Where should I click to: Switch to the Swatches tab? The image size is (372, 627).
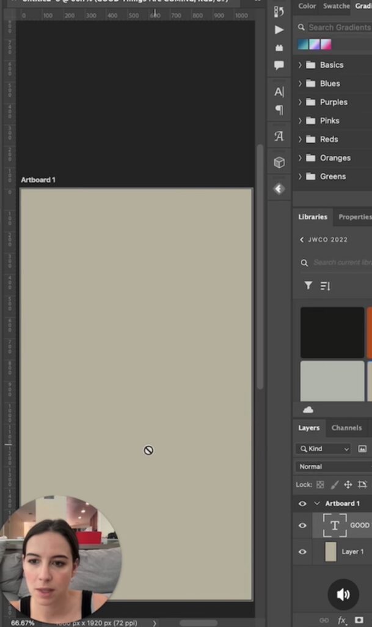click(x=336, y=6)
